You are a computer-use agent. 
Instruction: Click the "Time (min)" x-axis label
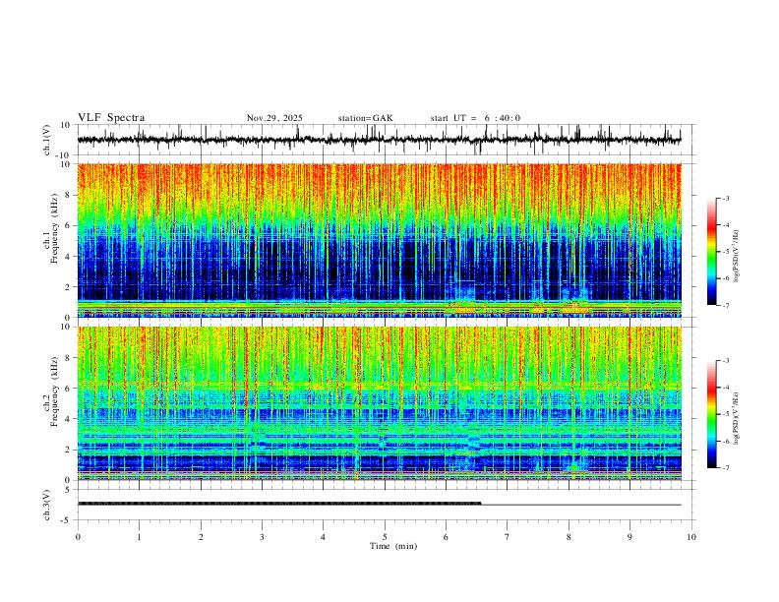[393, 546]
